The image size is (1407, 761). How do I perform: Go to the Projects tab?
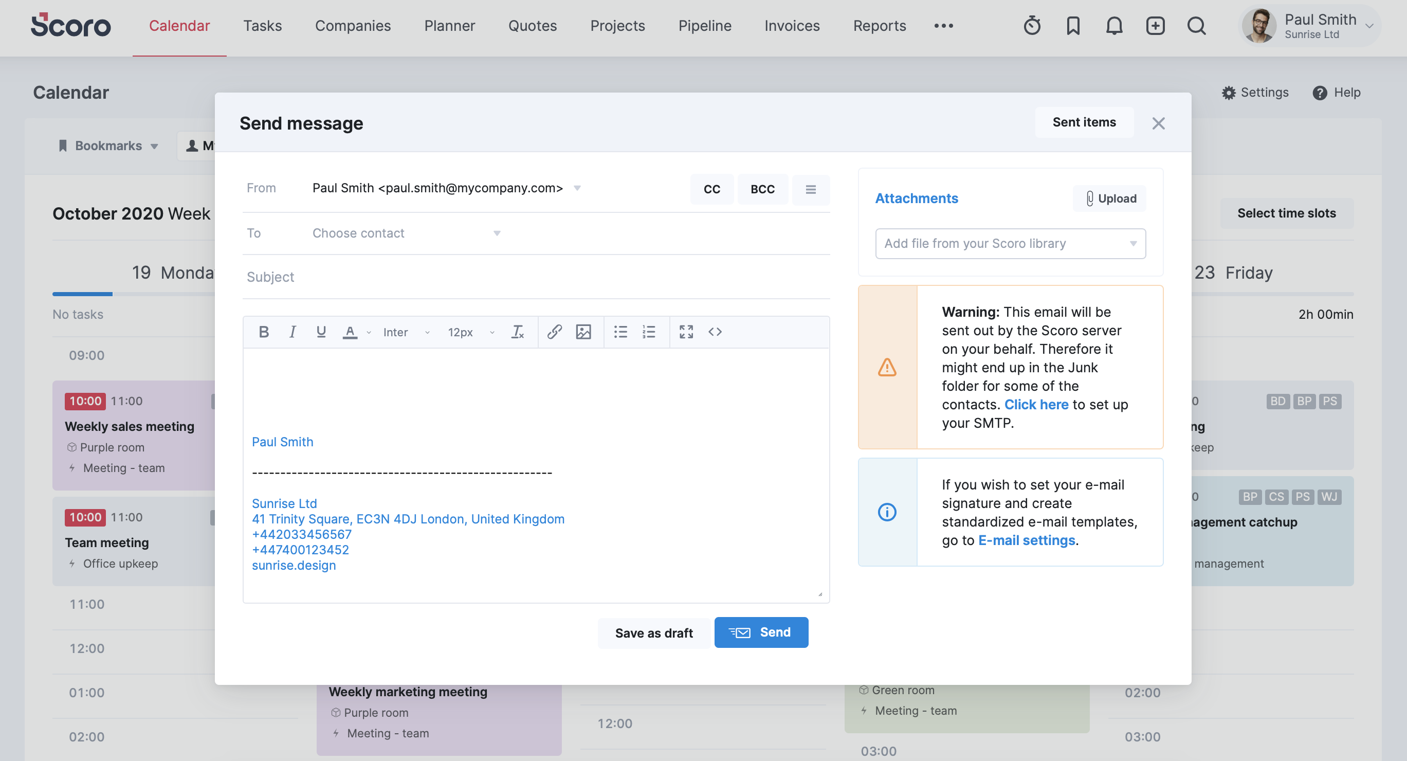(x=618, y=26)
